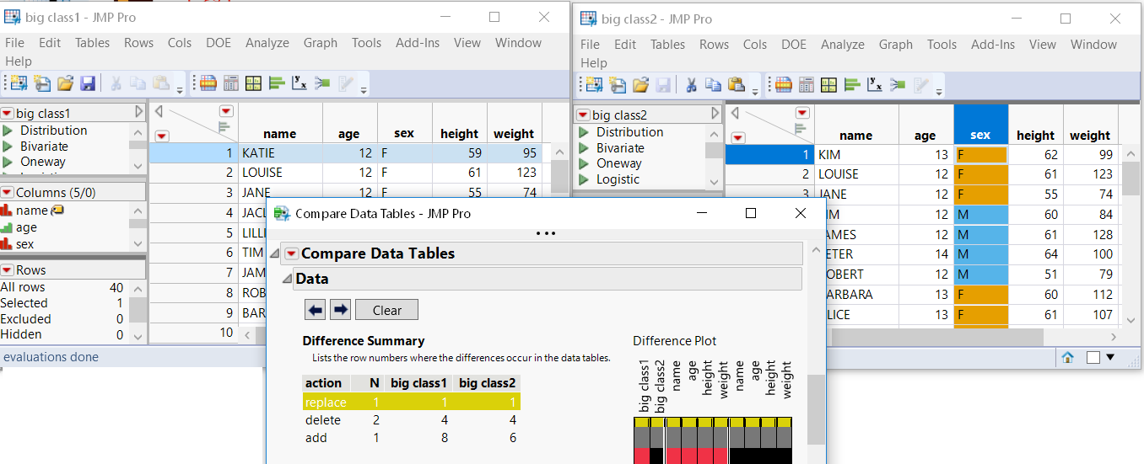Run the Distribution script in big class1

coord(54,131)
